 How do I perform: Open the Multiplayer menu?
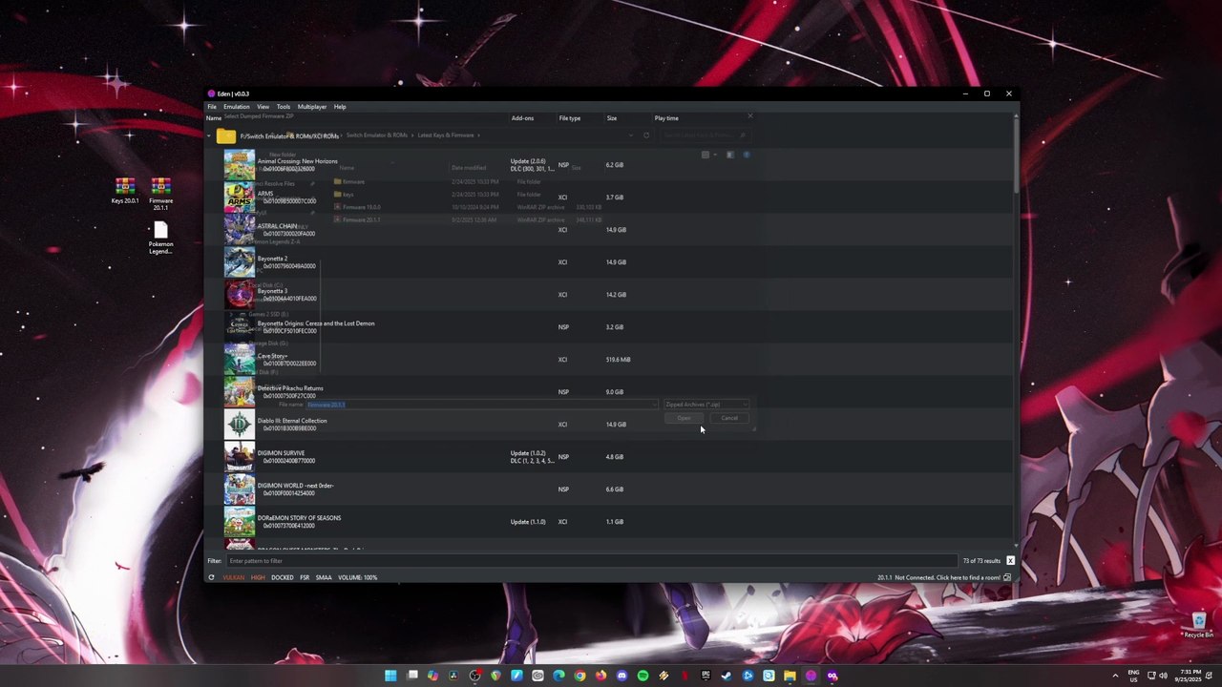pos(312,107)
